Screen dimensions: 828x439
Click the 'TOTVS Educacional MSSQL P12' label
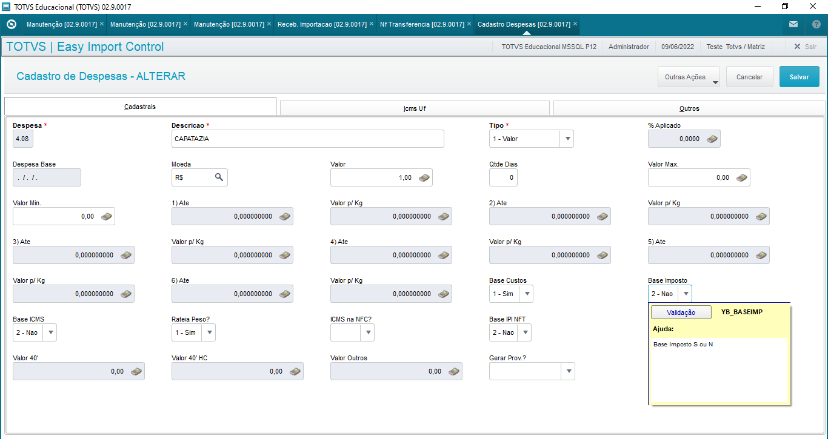[x=549, y=47]
